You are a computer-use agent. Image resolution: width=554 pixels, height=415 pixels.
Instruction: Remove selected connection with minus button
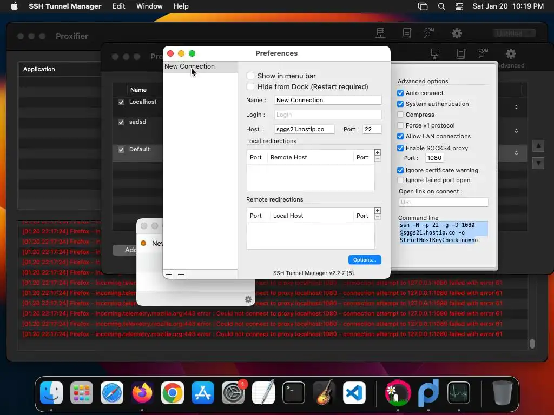[x=181, y=274]
